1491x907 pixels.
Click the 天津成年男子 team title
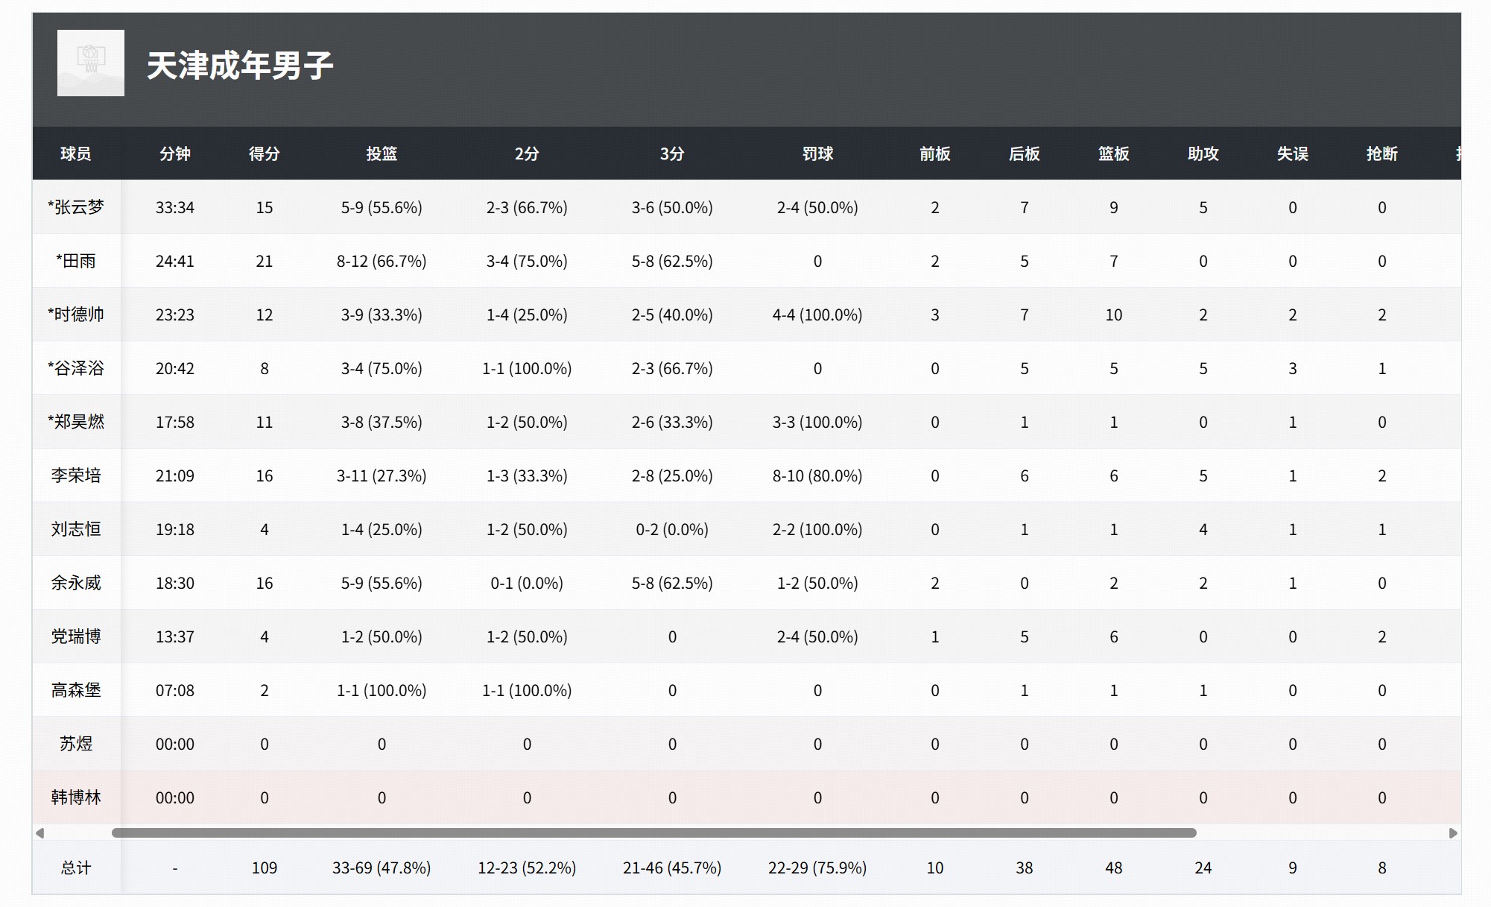pyautogui.click(x=240, y=66)
